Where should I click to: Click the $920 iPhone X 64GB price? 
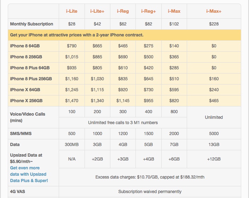(x=123, y=90)
